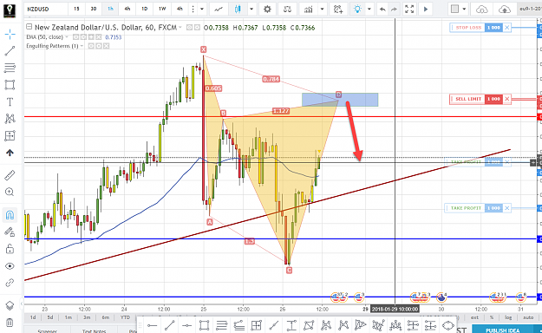Select the crosshair cursor tool
This screenshot has width=542, height=333.
coord(10,34)
